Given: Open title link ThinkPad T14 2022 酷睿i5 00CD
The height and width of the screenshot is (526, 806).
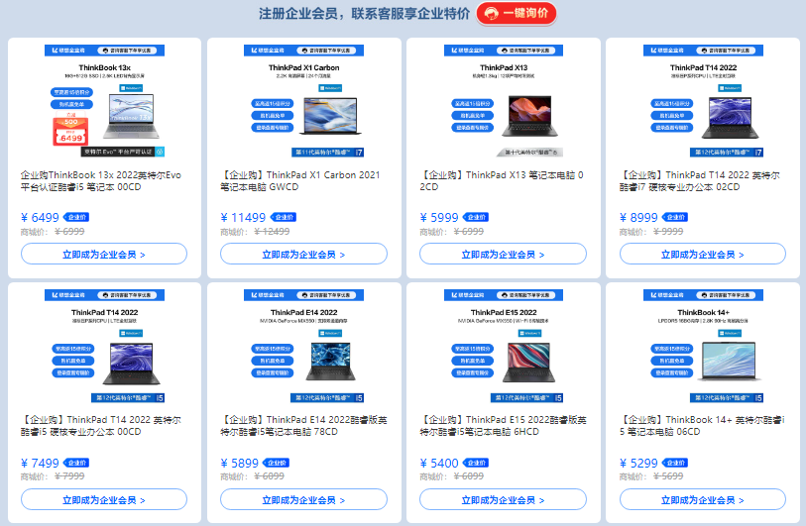Looking at the screenshot, I should [101, 426].
